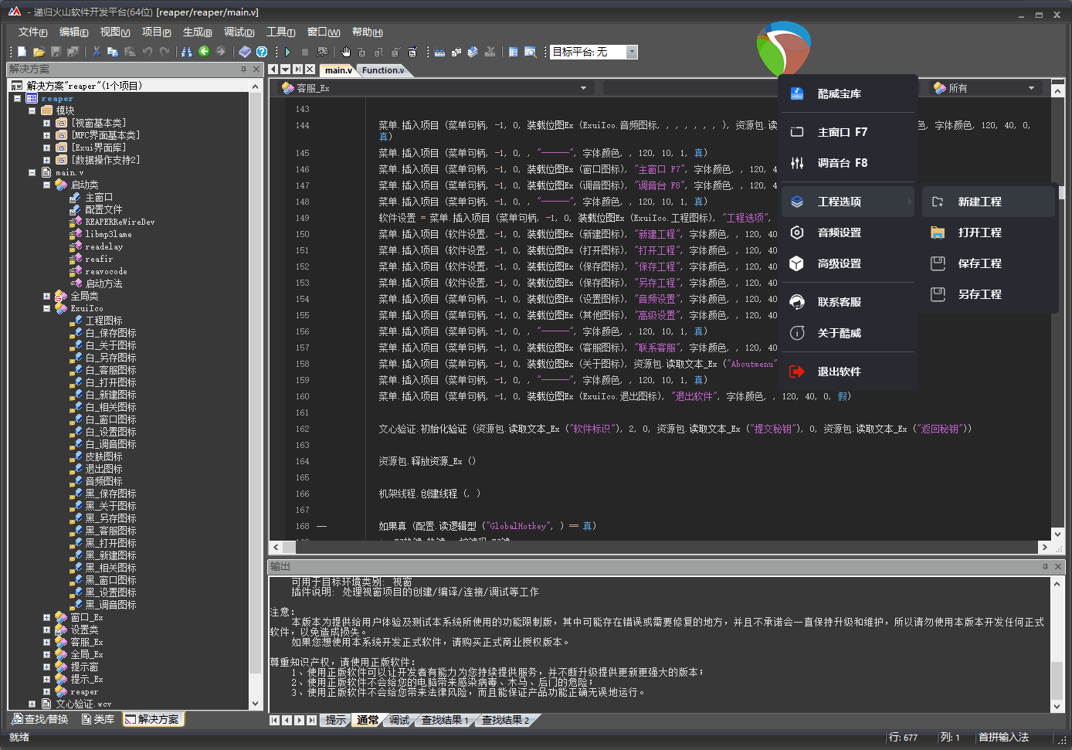Screen dimensions: 1072x750
Task: Close the 输出 panel
Action: (1058, 567)
